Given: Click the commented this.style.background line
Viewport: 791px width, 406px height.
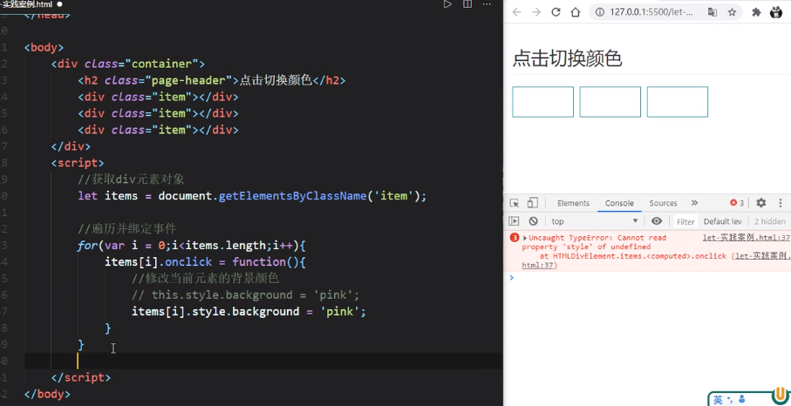Looking at the screenshot, I should pos(246,295).
